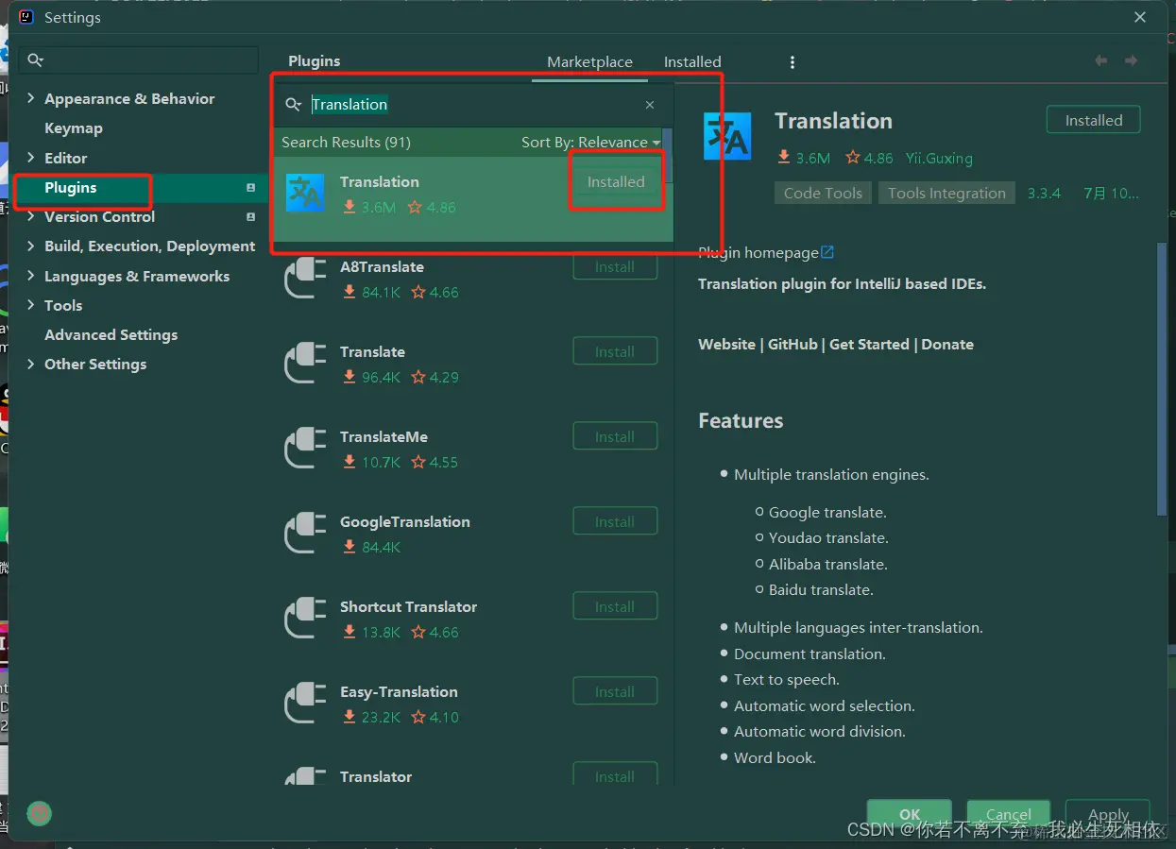Click the OK button
This screenshot has width=1176, height=849.
910,814
